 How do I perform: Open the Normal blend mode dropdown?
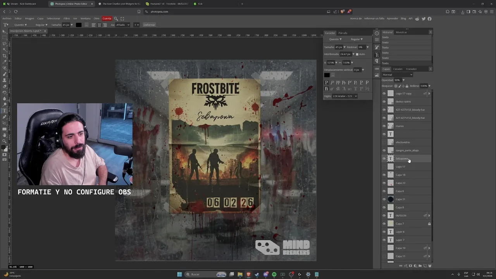point(397,74)
